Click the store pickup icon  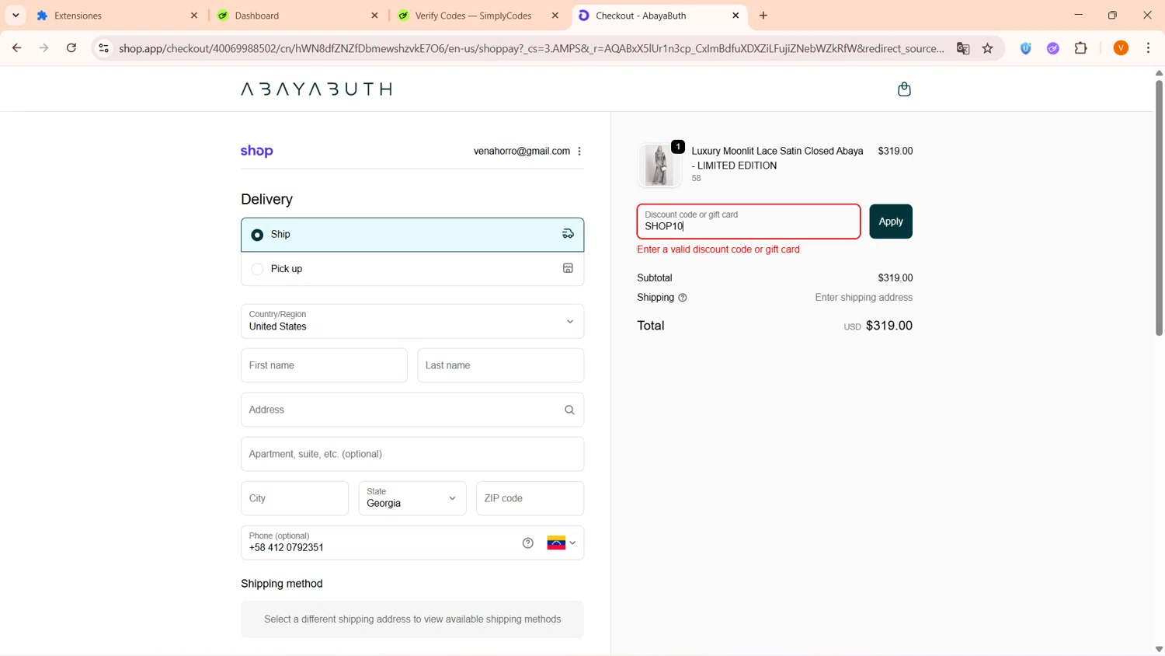click(x=569, y=269)
